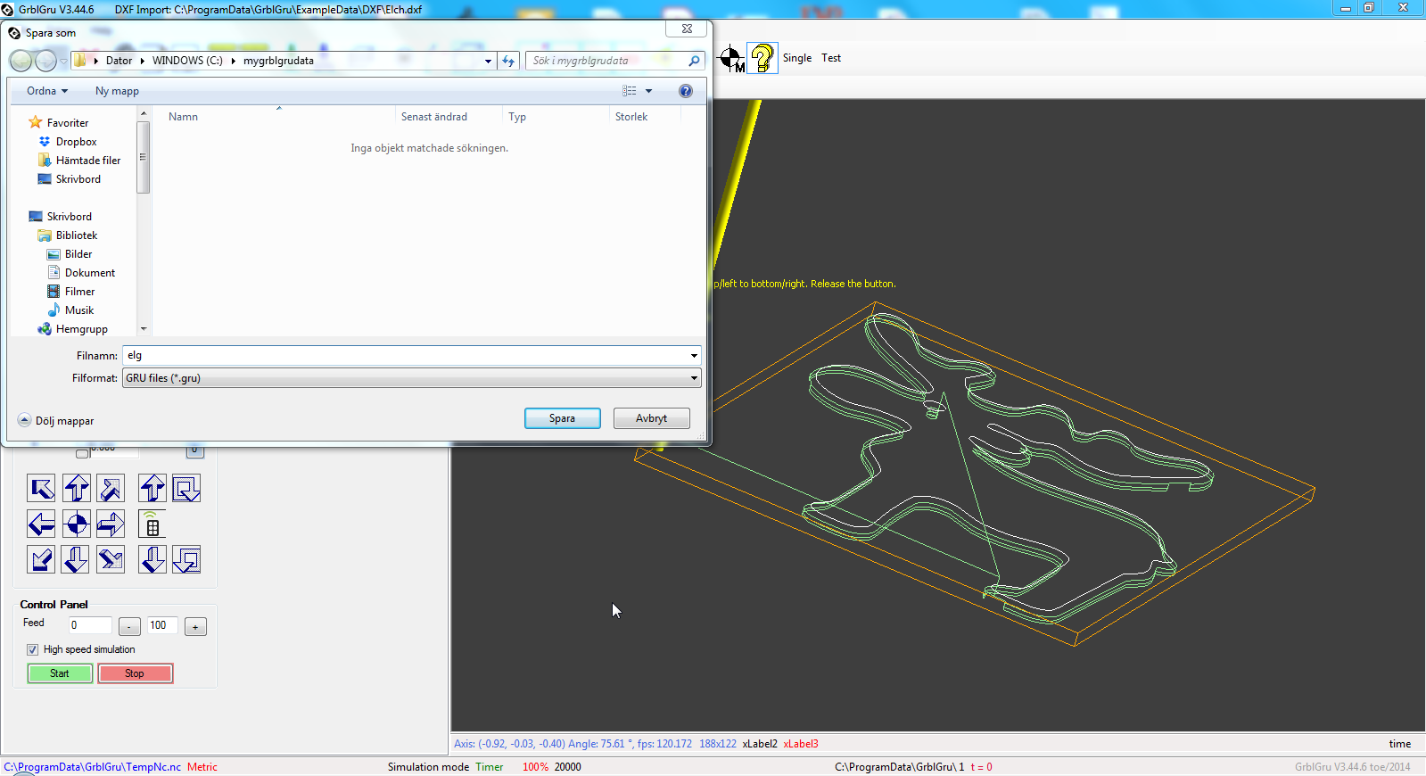Click the Sök i mygrblgrudata search field
Image resolution: width=1426 pixels, height=776 pixels.
(606, 61)
